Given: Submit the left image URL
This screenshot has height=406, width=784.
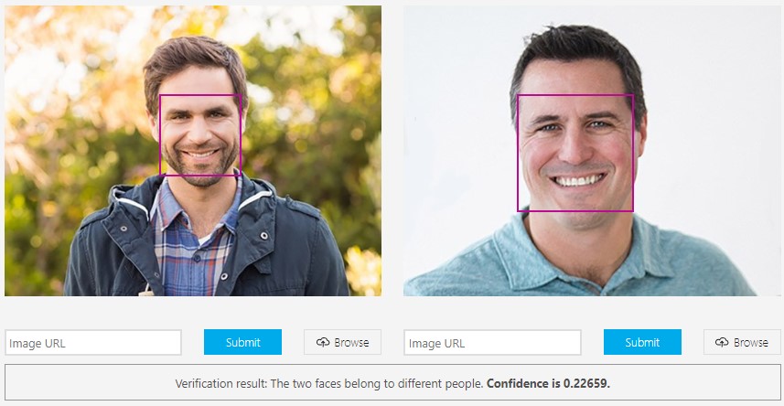Looking at the screenshot, I should point(242,342).
